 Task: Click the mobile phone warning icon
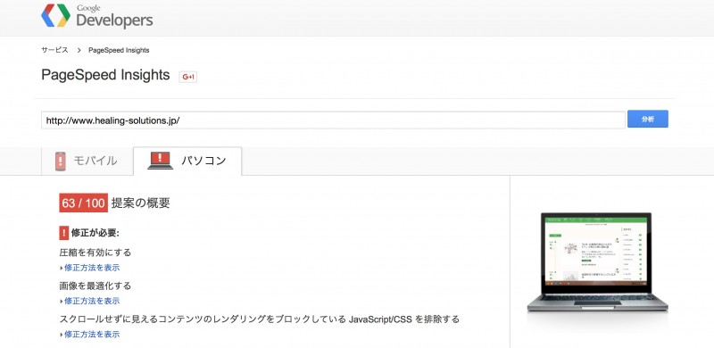click(60, 162)
